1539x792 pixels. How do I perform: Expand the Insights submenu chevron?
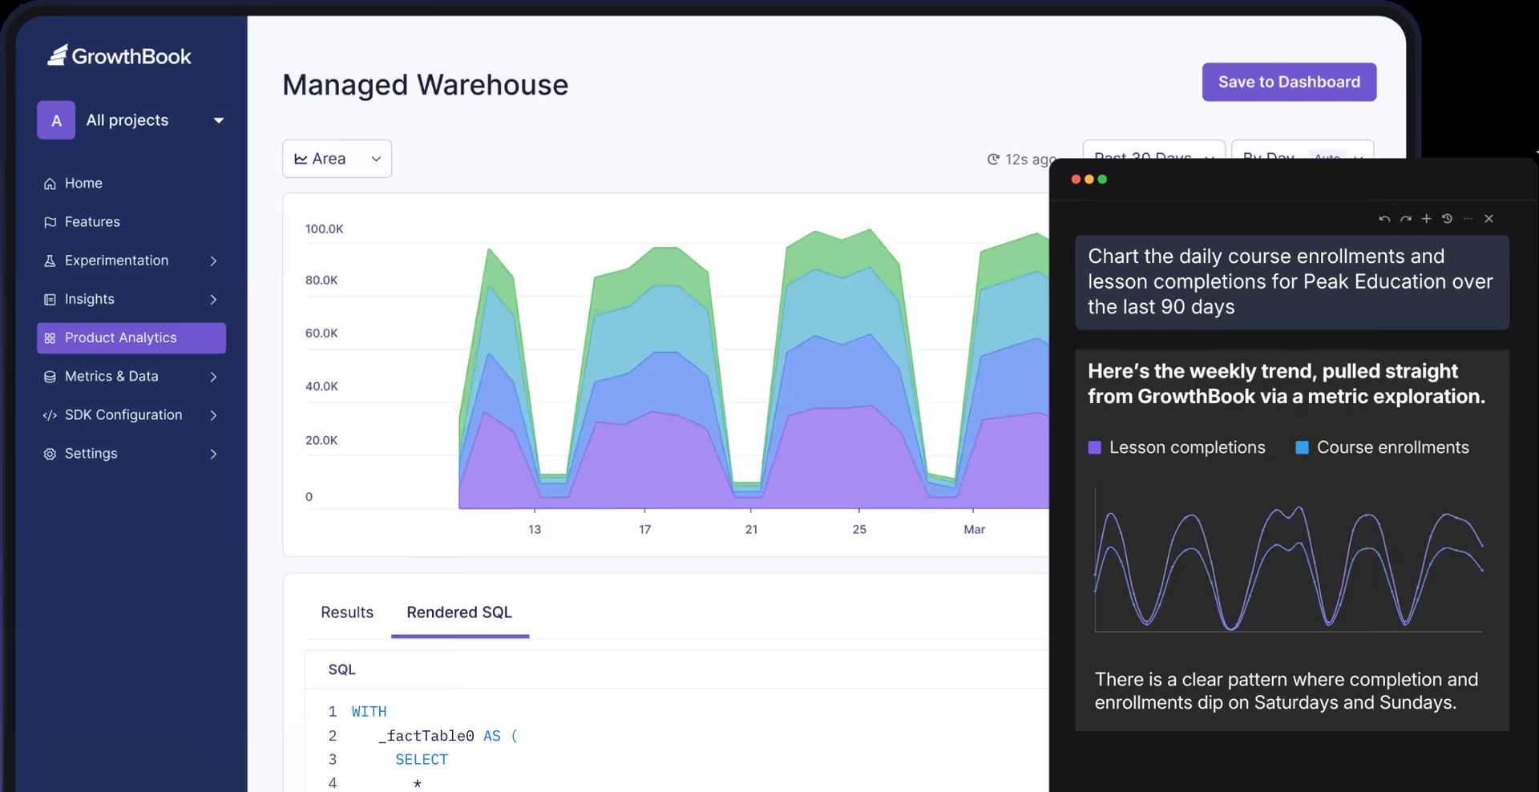(214, 300)
